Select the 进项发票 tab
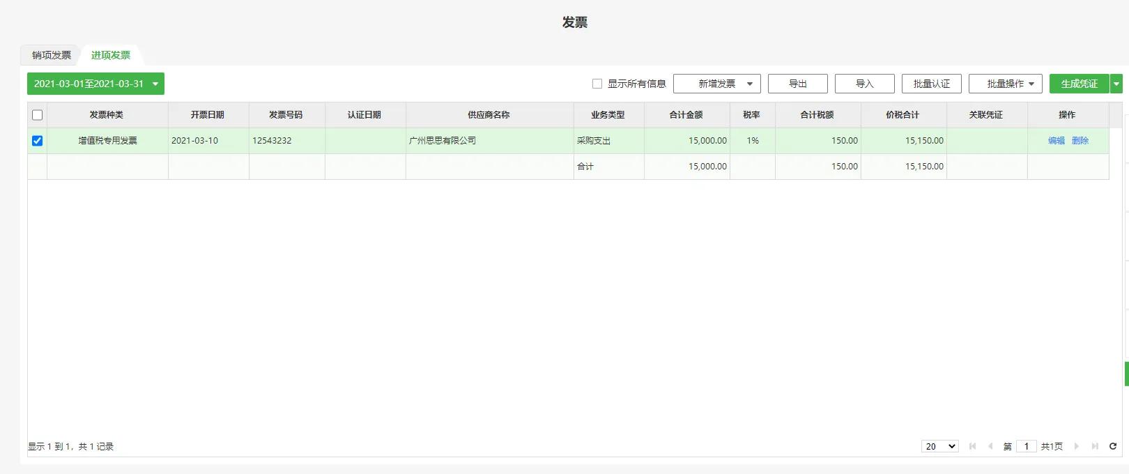 [x=111, y=55]
